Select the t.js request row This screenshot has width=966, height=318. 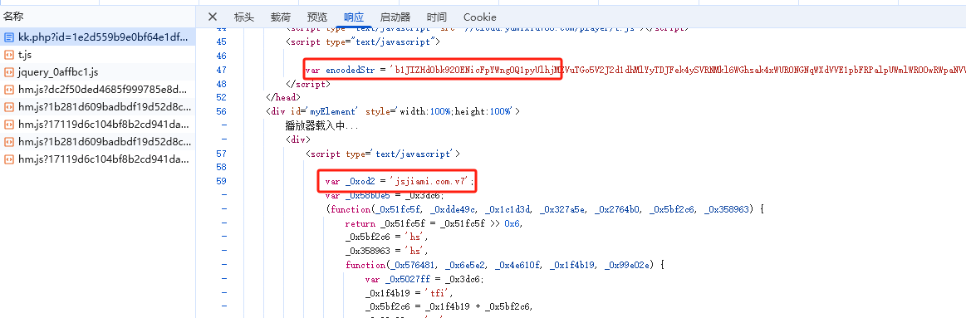[x=98, y=54]
